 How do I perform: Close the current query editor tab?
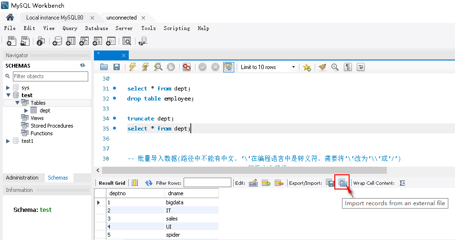coord(124,55)
